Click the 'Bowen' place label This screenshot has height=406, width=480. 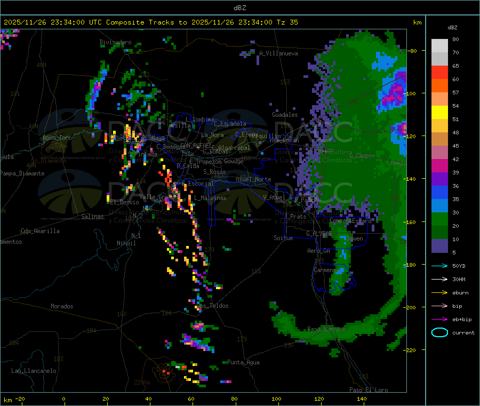[355, 238]
